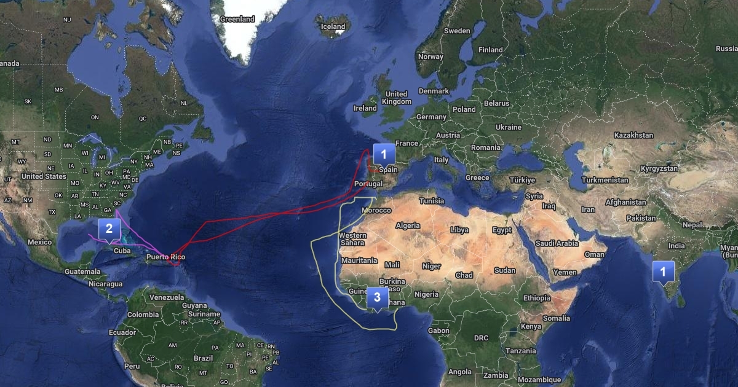Viewport: 738px width, 387px height.
Task: Select marker 2 above Cuba
Action: (x=109, y=230)
